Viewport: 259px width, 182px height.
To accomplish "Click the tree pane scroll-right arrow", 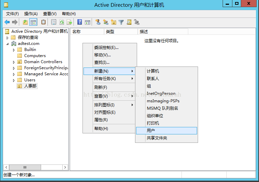I will [65, 167].
